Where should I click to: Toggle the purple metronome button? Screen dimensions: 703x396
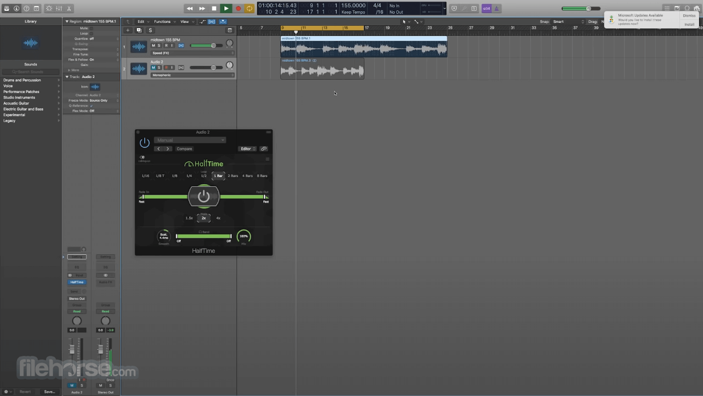tap(497, 8)
